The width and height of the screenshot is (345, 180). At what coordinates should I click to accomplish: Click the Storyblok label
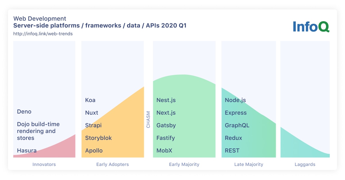tap(98, 138)
